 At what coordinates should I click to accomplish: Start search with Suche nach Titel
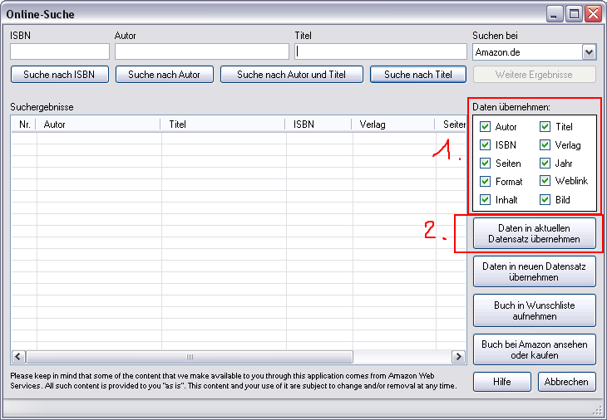(418, 75)
